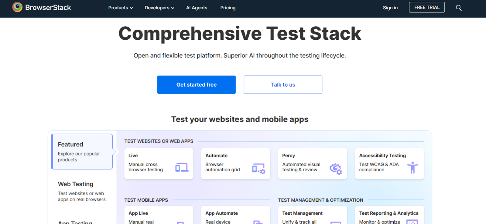Click Get started free button

click(197, 85)
